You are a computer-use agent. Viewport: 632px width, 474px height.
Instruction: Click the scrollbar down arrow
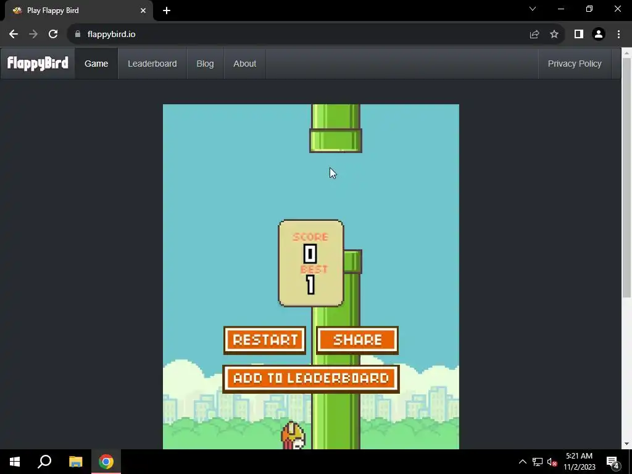[x=626, y=444]
